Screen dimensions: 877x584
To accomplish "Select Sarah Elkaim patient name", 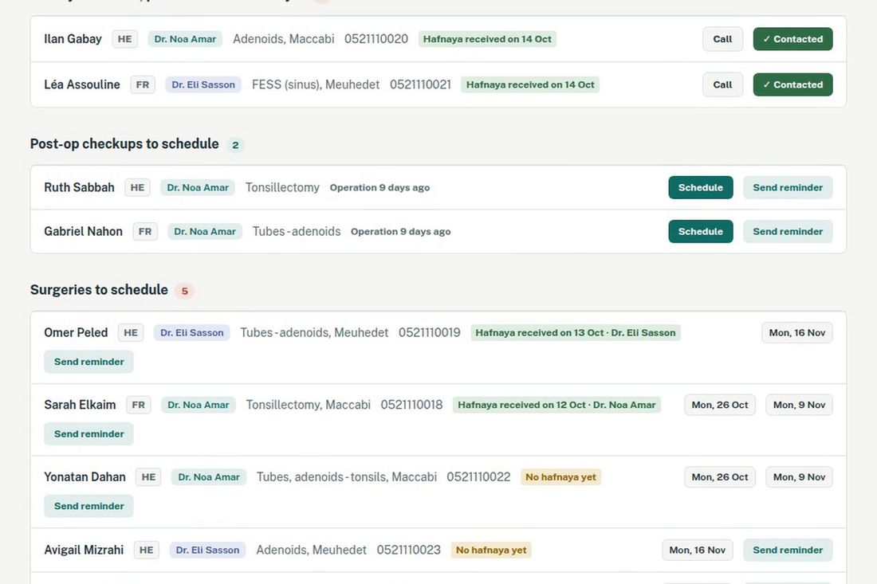I will [80, 406].
